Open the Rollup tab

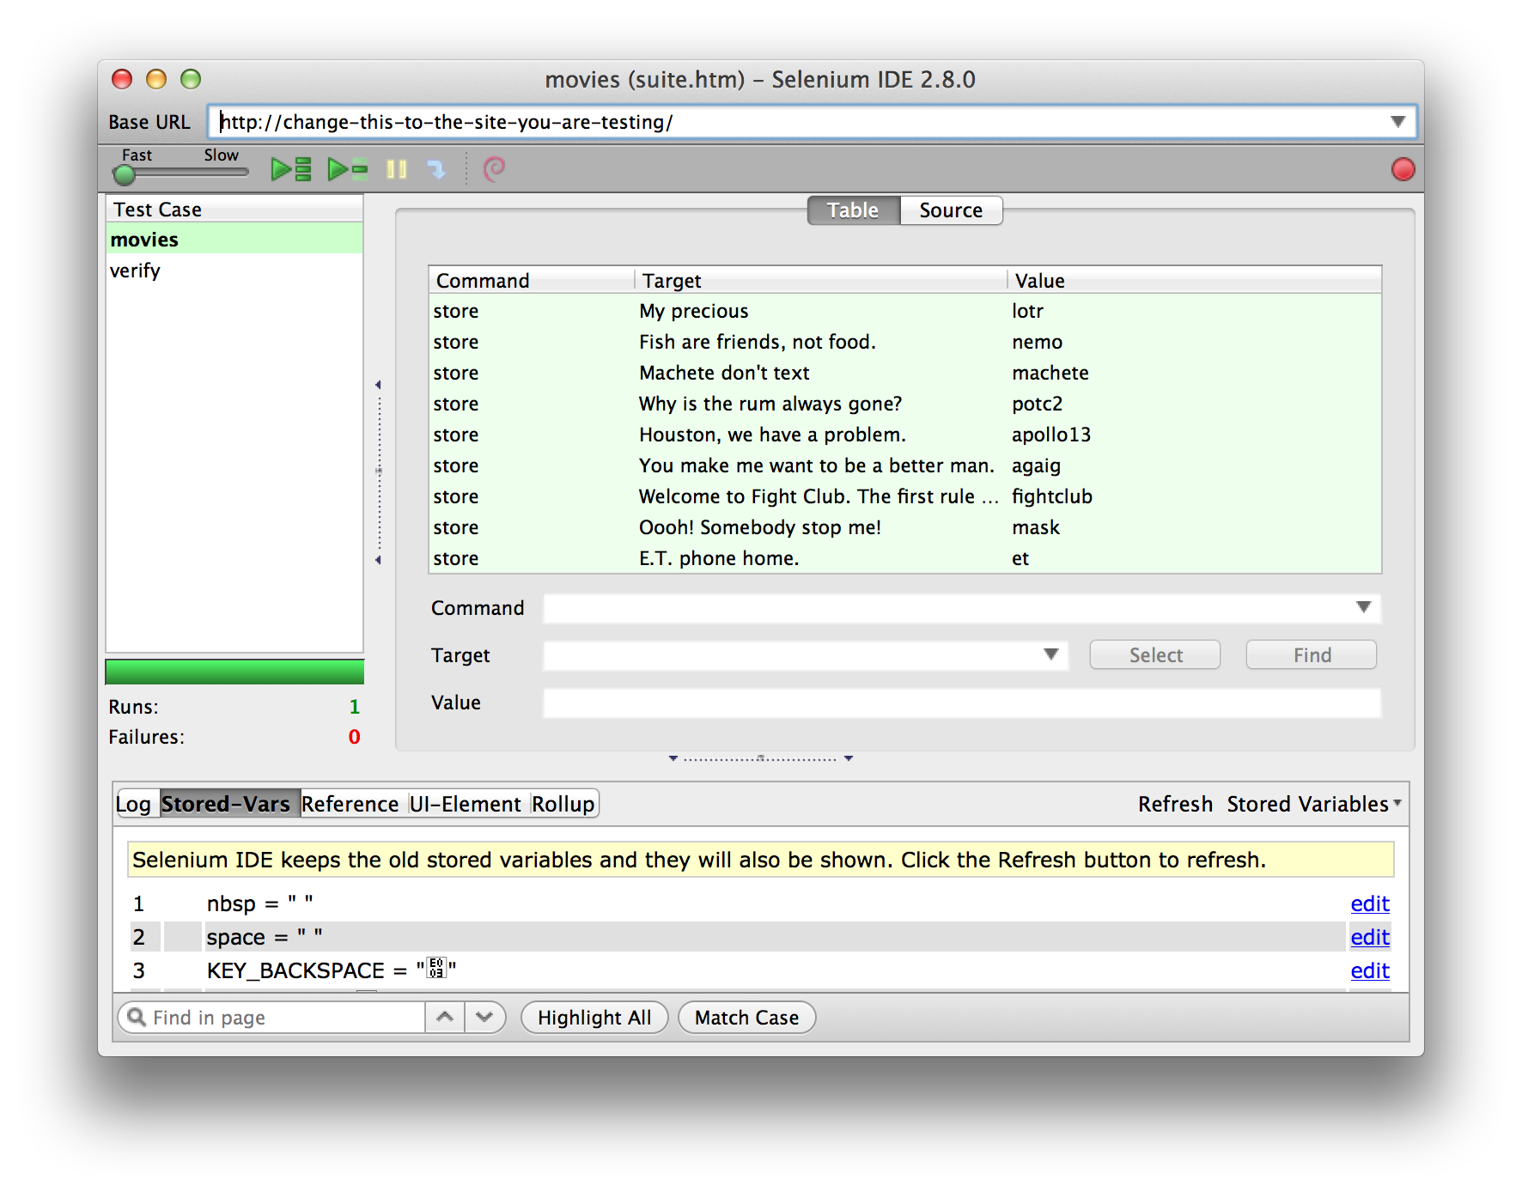[563, 804]
